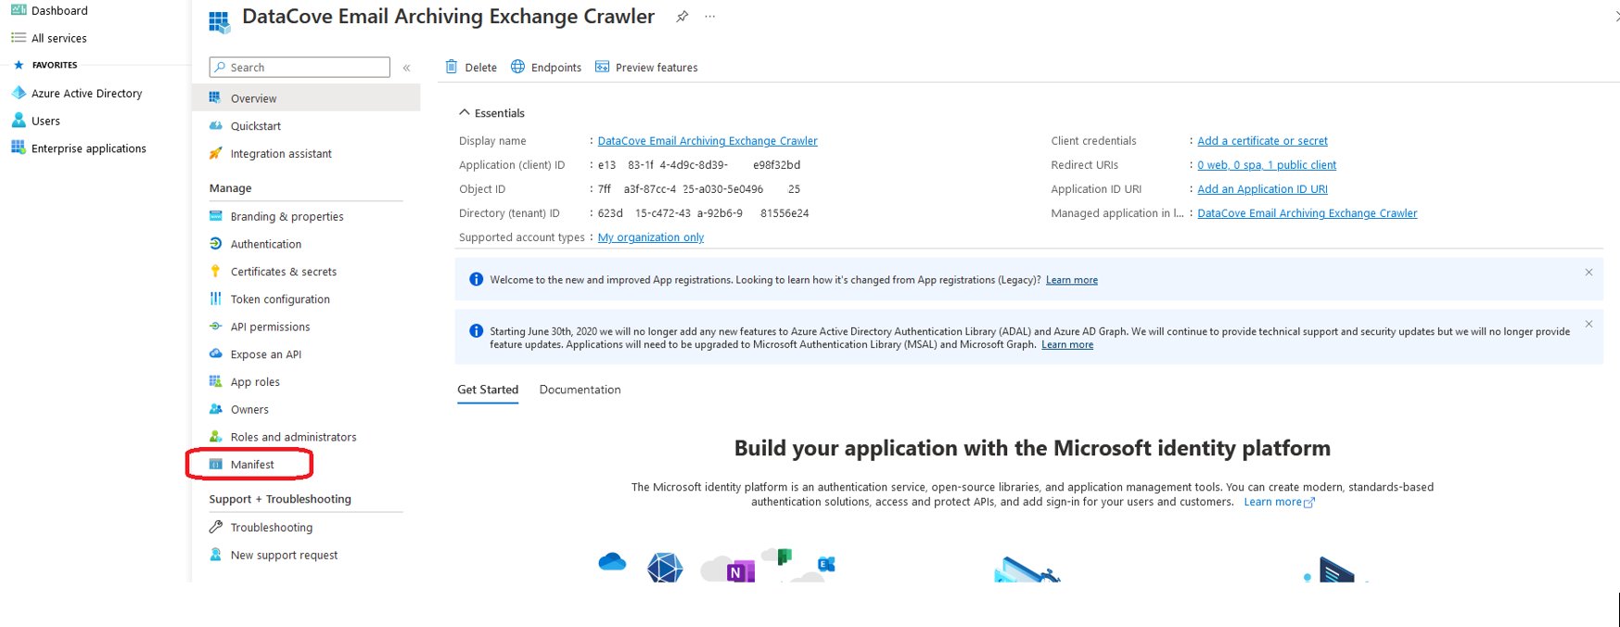Collapse the sidebar with the double chevron
Image resolution: width=1620 pixels, height=627 pixels.
coord(406,68)
